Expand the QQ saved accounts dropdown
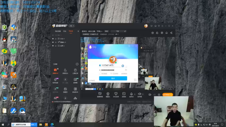226x127 pixels. (x=126, y=66)
